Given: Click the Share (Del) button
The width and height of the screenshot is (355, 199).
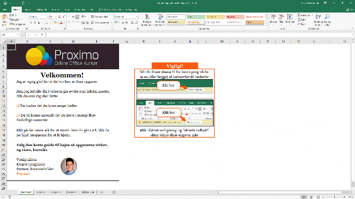Looking at the screenshot, I should [350, 9].
